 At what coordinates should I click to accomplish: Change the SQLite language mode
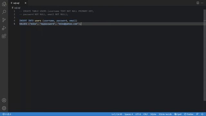click(153, 114)
